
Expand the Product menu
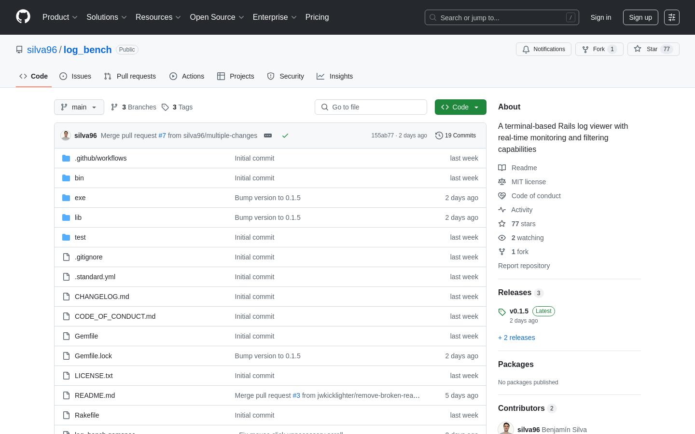pos(60,17)
